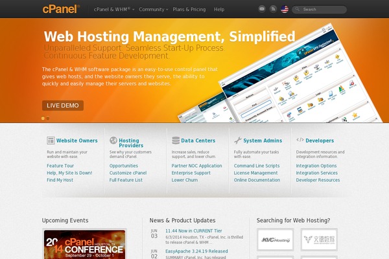The image size is (389, 259).
Task: Open the 2014 cPanel Conference banner
Action: coord(84,244)
